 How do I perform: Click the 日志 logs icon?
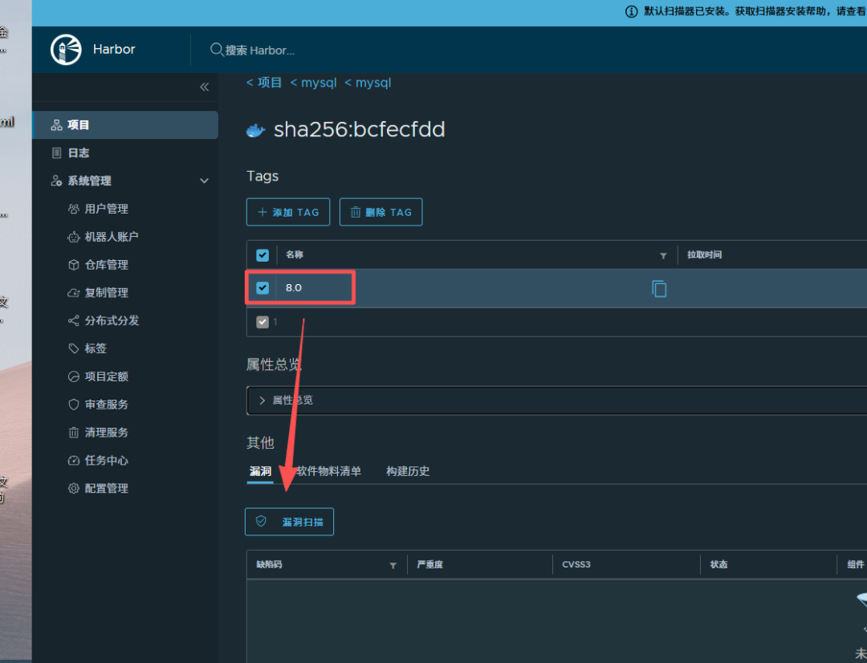[x=56, y=153]
